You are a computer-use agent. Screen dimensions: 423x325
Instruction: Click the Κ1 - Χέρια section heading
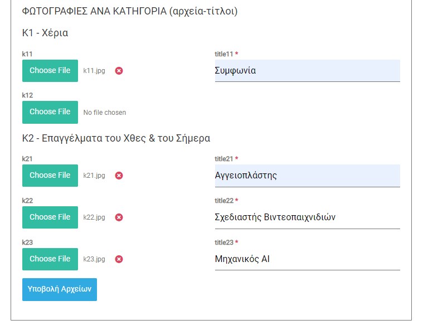pyautogui.click(x=45, y=33)
